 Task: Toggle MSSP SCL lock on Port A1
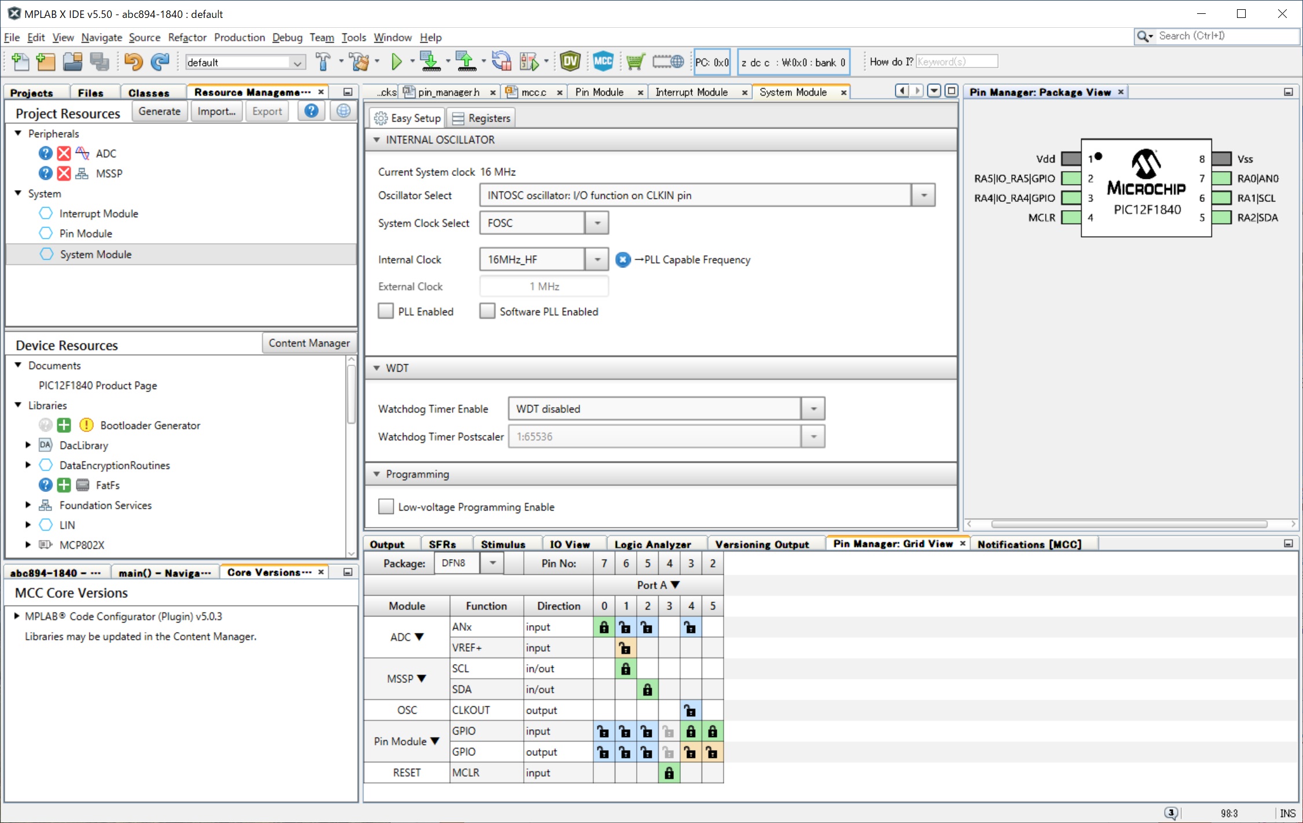[625, 668]
